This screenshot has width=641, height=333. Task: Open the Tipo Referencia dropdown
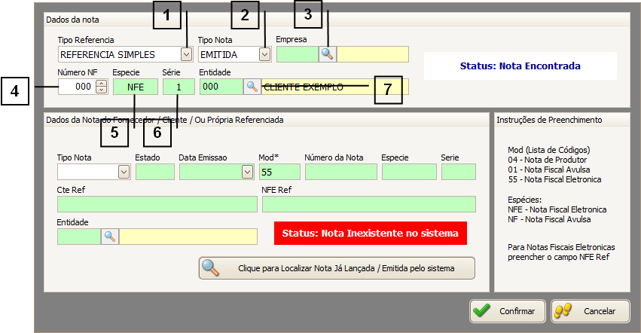click(186, 54)
